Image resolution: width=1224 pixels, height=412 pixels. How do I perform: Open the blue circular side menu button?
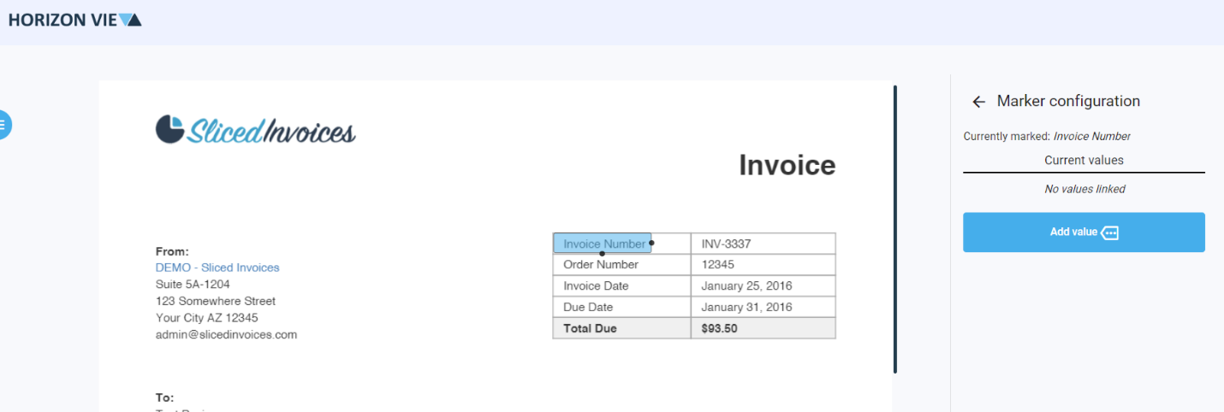click(x=3, y=125)
